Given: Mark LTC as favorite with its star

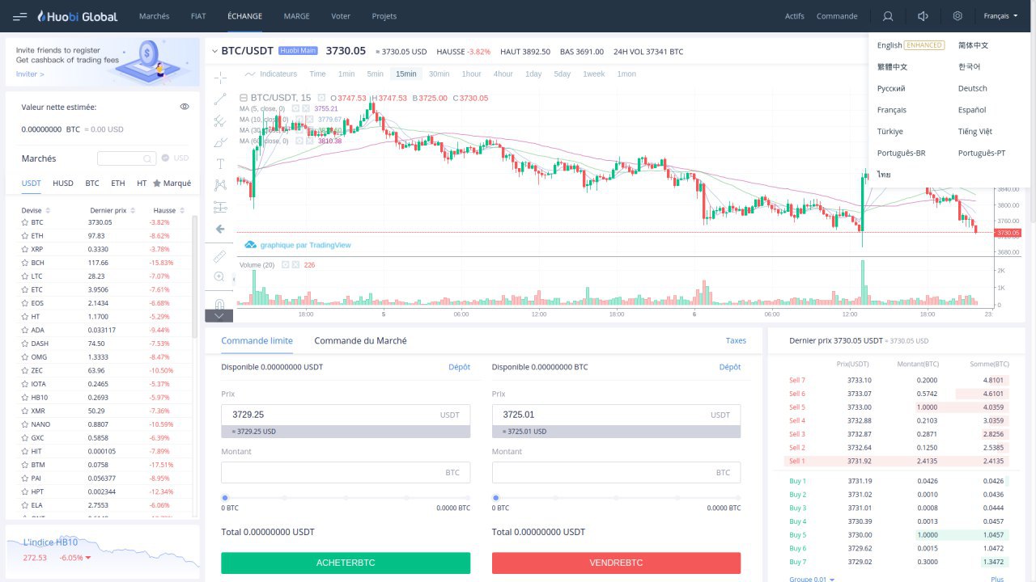Looking at the screenshot, I should point(25,276).
